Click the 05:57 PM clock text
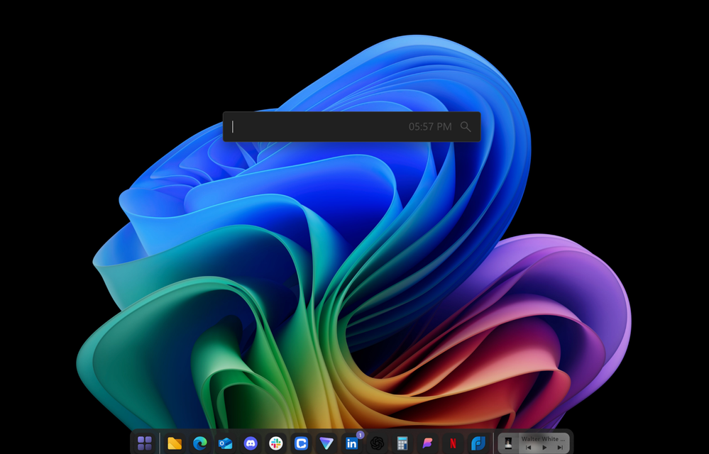 point(430,127)
